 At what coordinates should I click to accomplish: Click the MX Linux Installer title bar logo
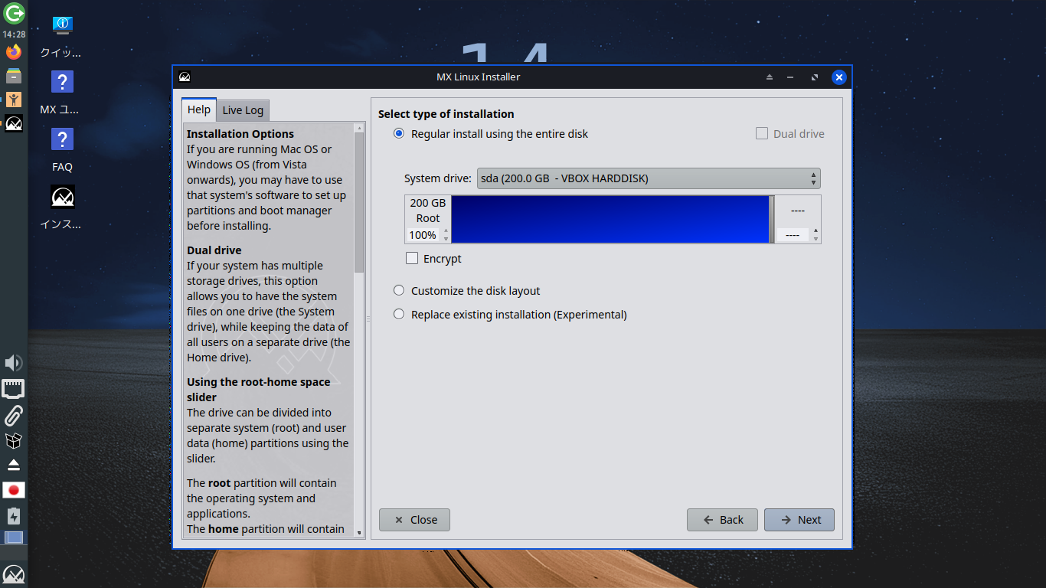click(185, 77)
